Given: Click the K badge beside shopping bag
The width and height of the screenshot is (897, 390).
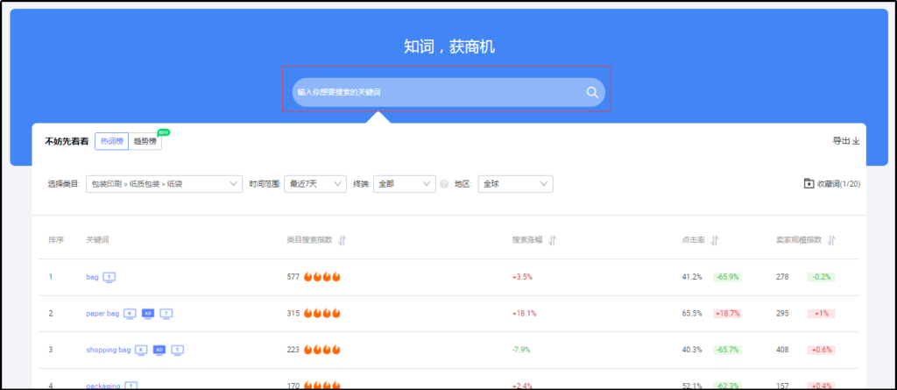Looking at the screenshot, I should tap(141, 350).
